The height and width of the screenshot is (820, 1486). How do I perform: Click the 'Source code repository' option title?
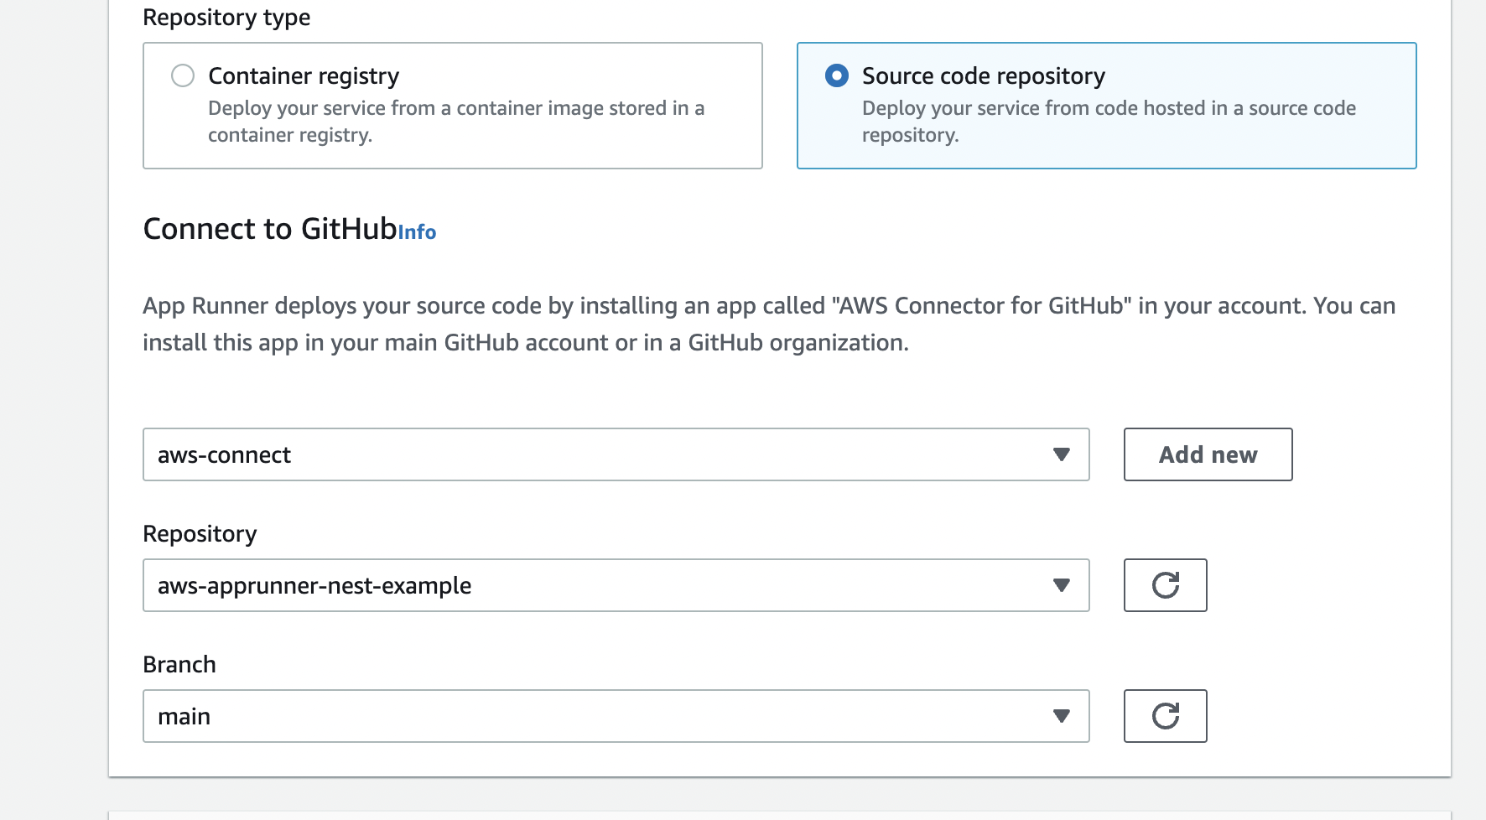(984, 76)
